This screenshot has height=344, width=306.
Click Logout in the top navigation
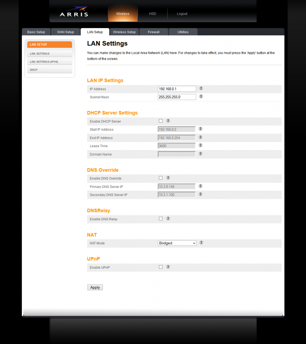182,14
